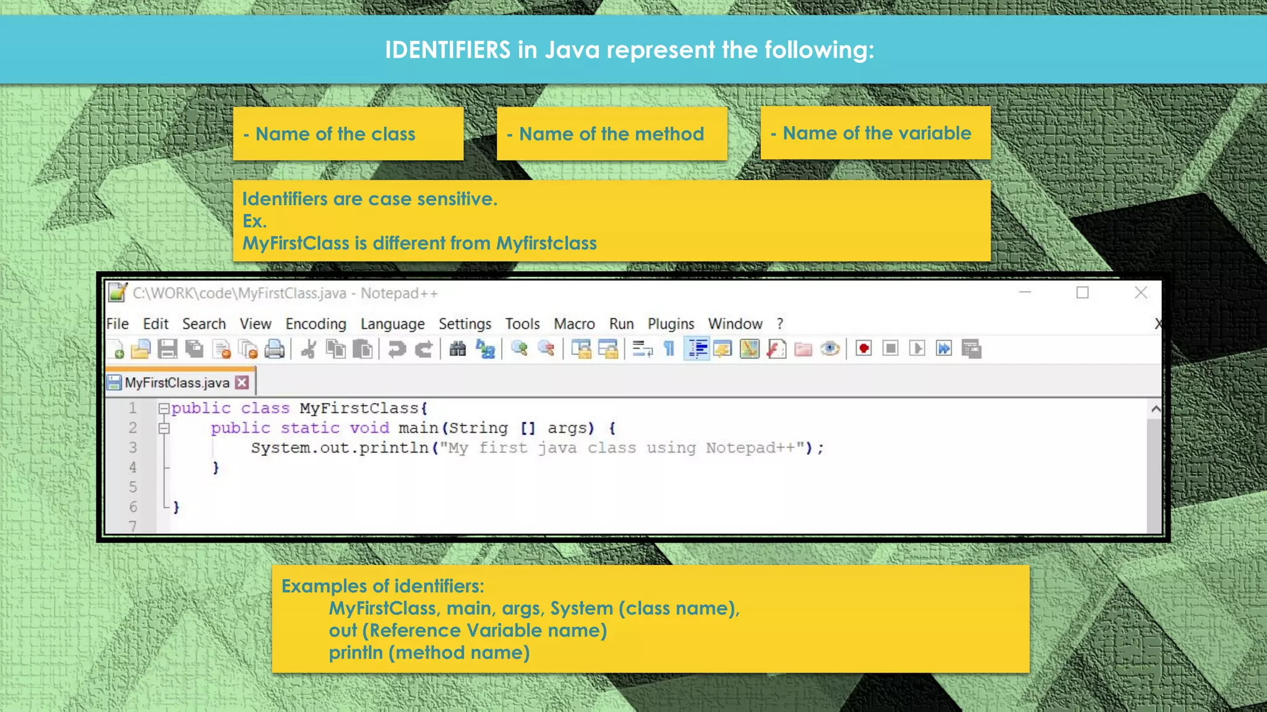Click the Open file folder icon
This screenshot has width=1267, height=712.
point(141,350)
